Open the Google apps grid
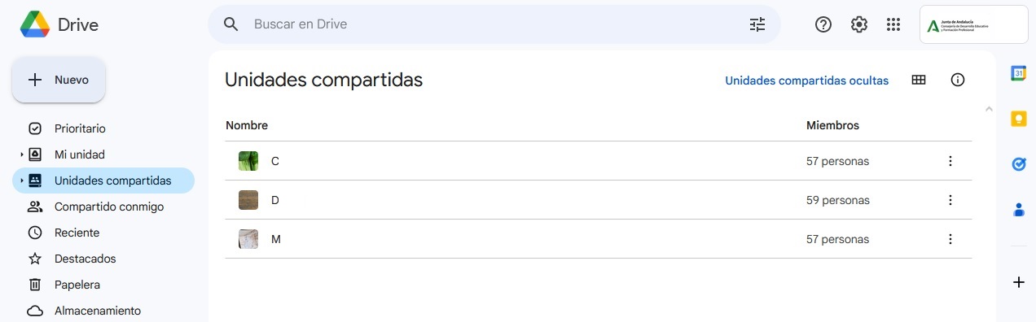 pyautogui.click(x=893, y=24)
